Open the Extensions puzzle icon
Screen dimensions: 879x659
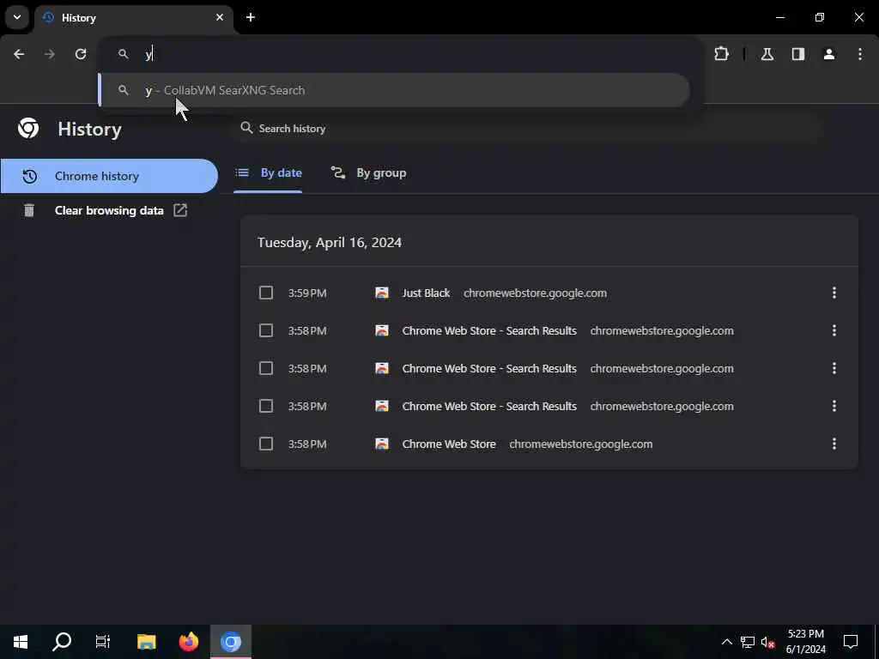pyautogui.click(x=721, y=54)
